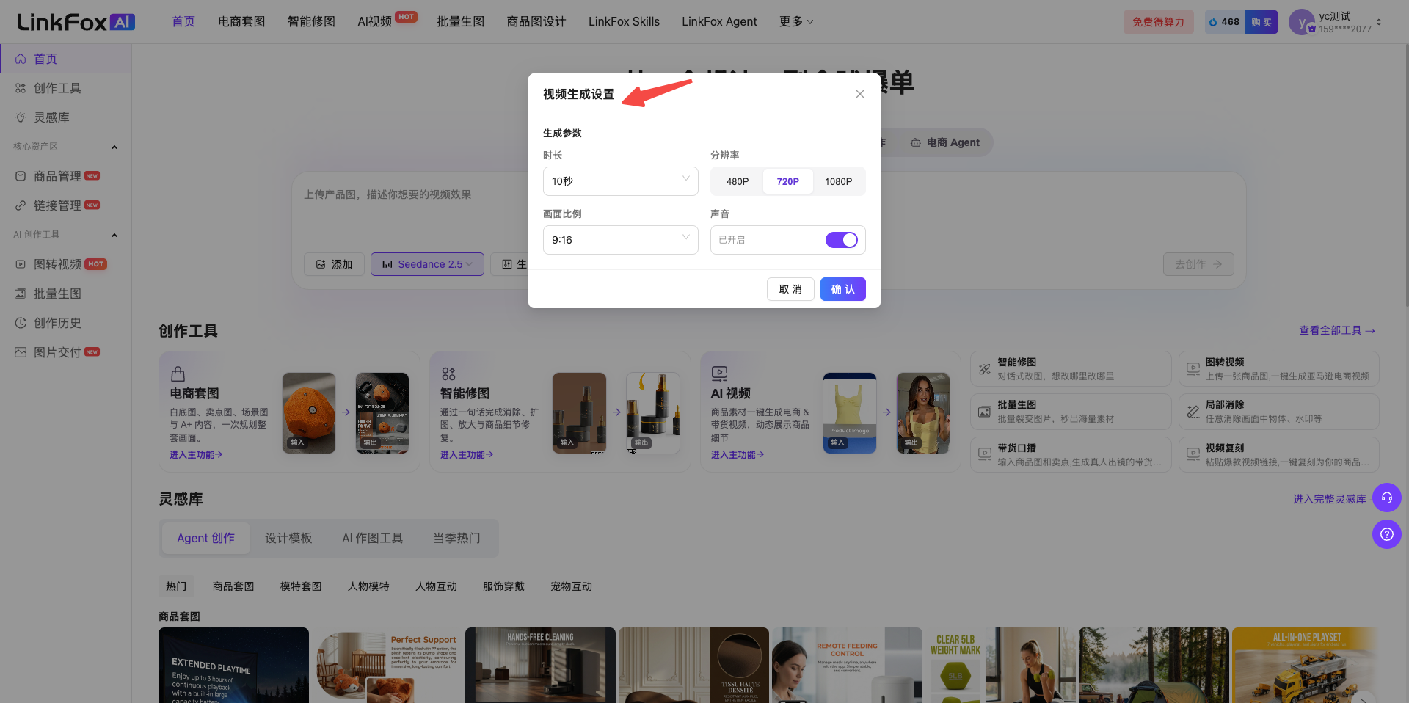Click the 购买 credits button
The image size is (1409, 703).
click(1261, 22)
